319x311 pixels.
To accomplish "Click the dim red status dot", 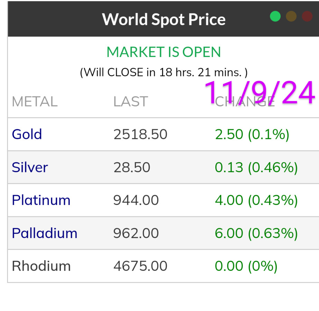I will tap(307, 16).
